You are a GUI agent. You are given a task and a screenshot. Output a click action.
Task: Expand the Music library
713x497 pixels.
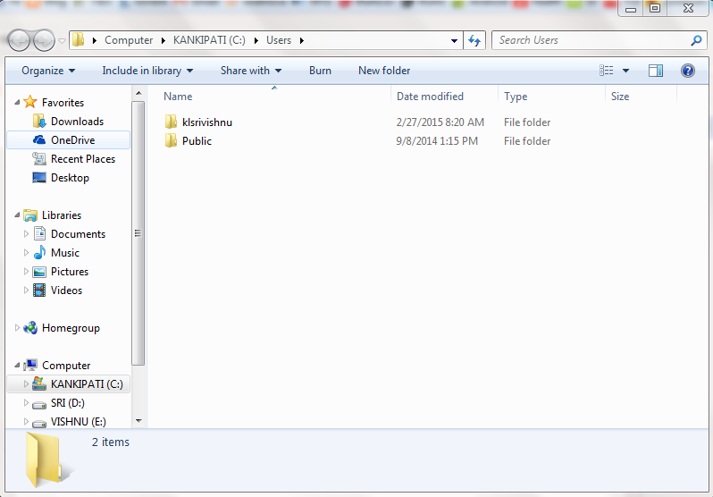click(x=26, y=252)
